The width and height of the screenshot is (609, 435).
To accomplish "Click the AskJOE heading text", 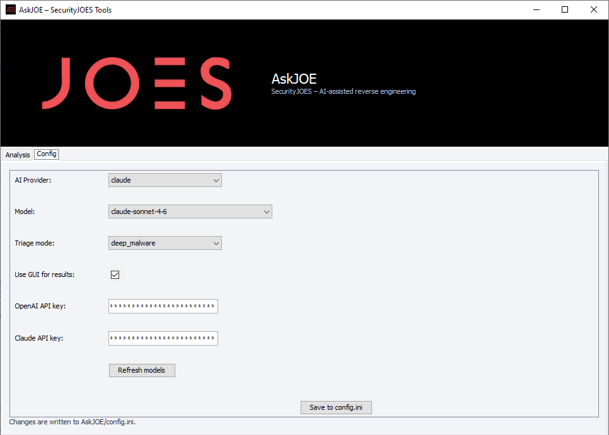I will (294, 79).
